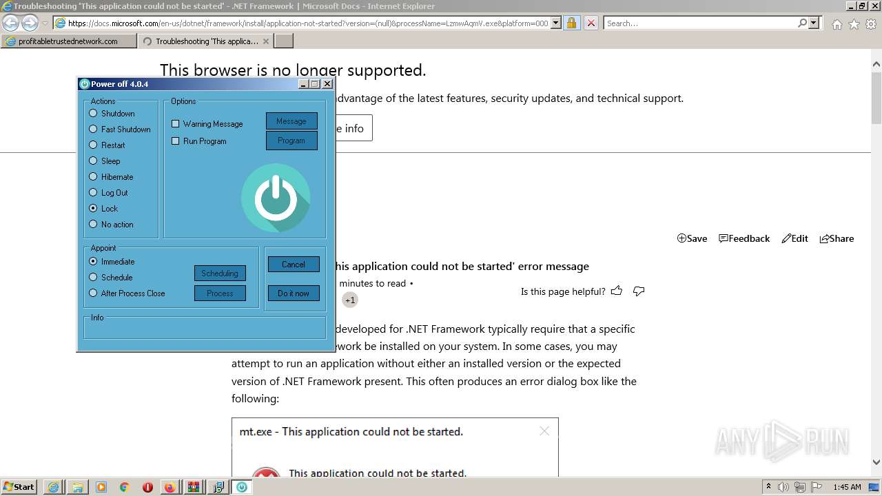This screenshot has height=496, width=882.
Task: Click the installer taskbar icon beside WinRAR
Action: coord(218,487)
